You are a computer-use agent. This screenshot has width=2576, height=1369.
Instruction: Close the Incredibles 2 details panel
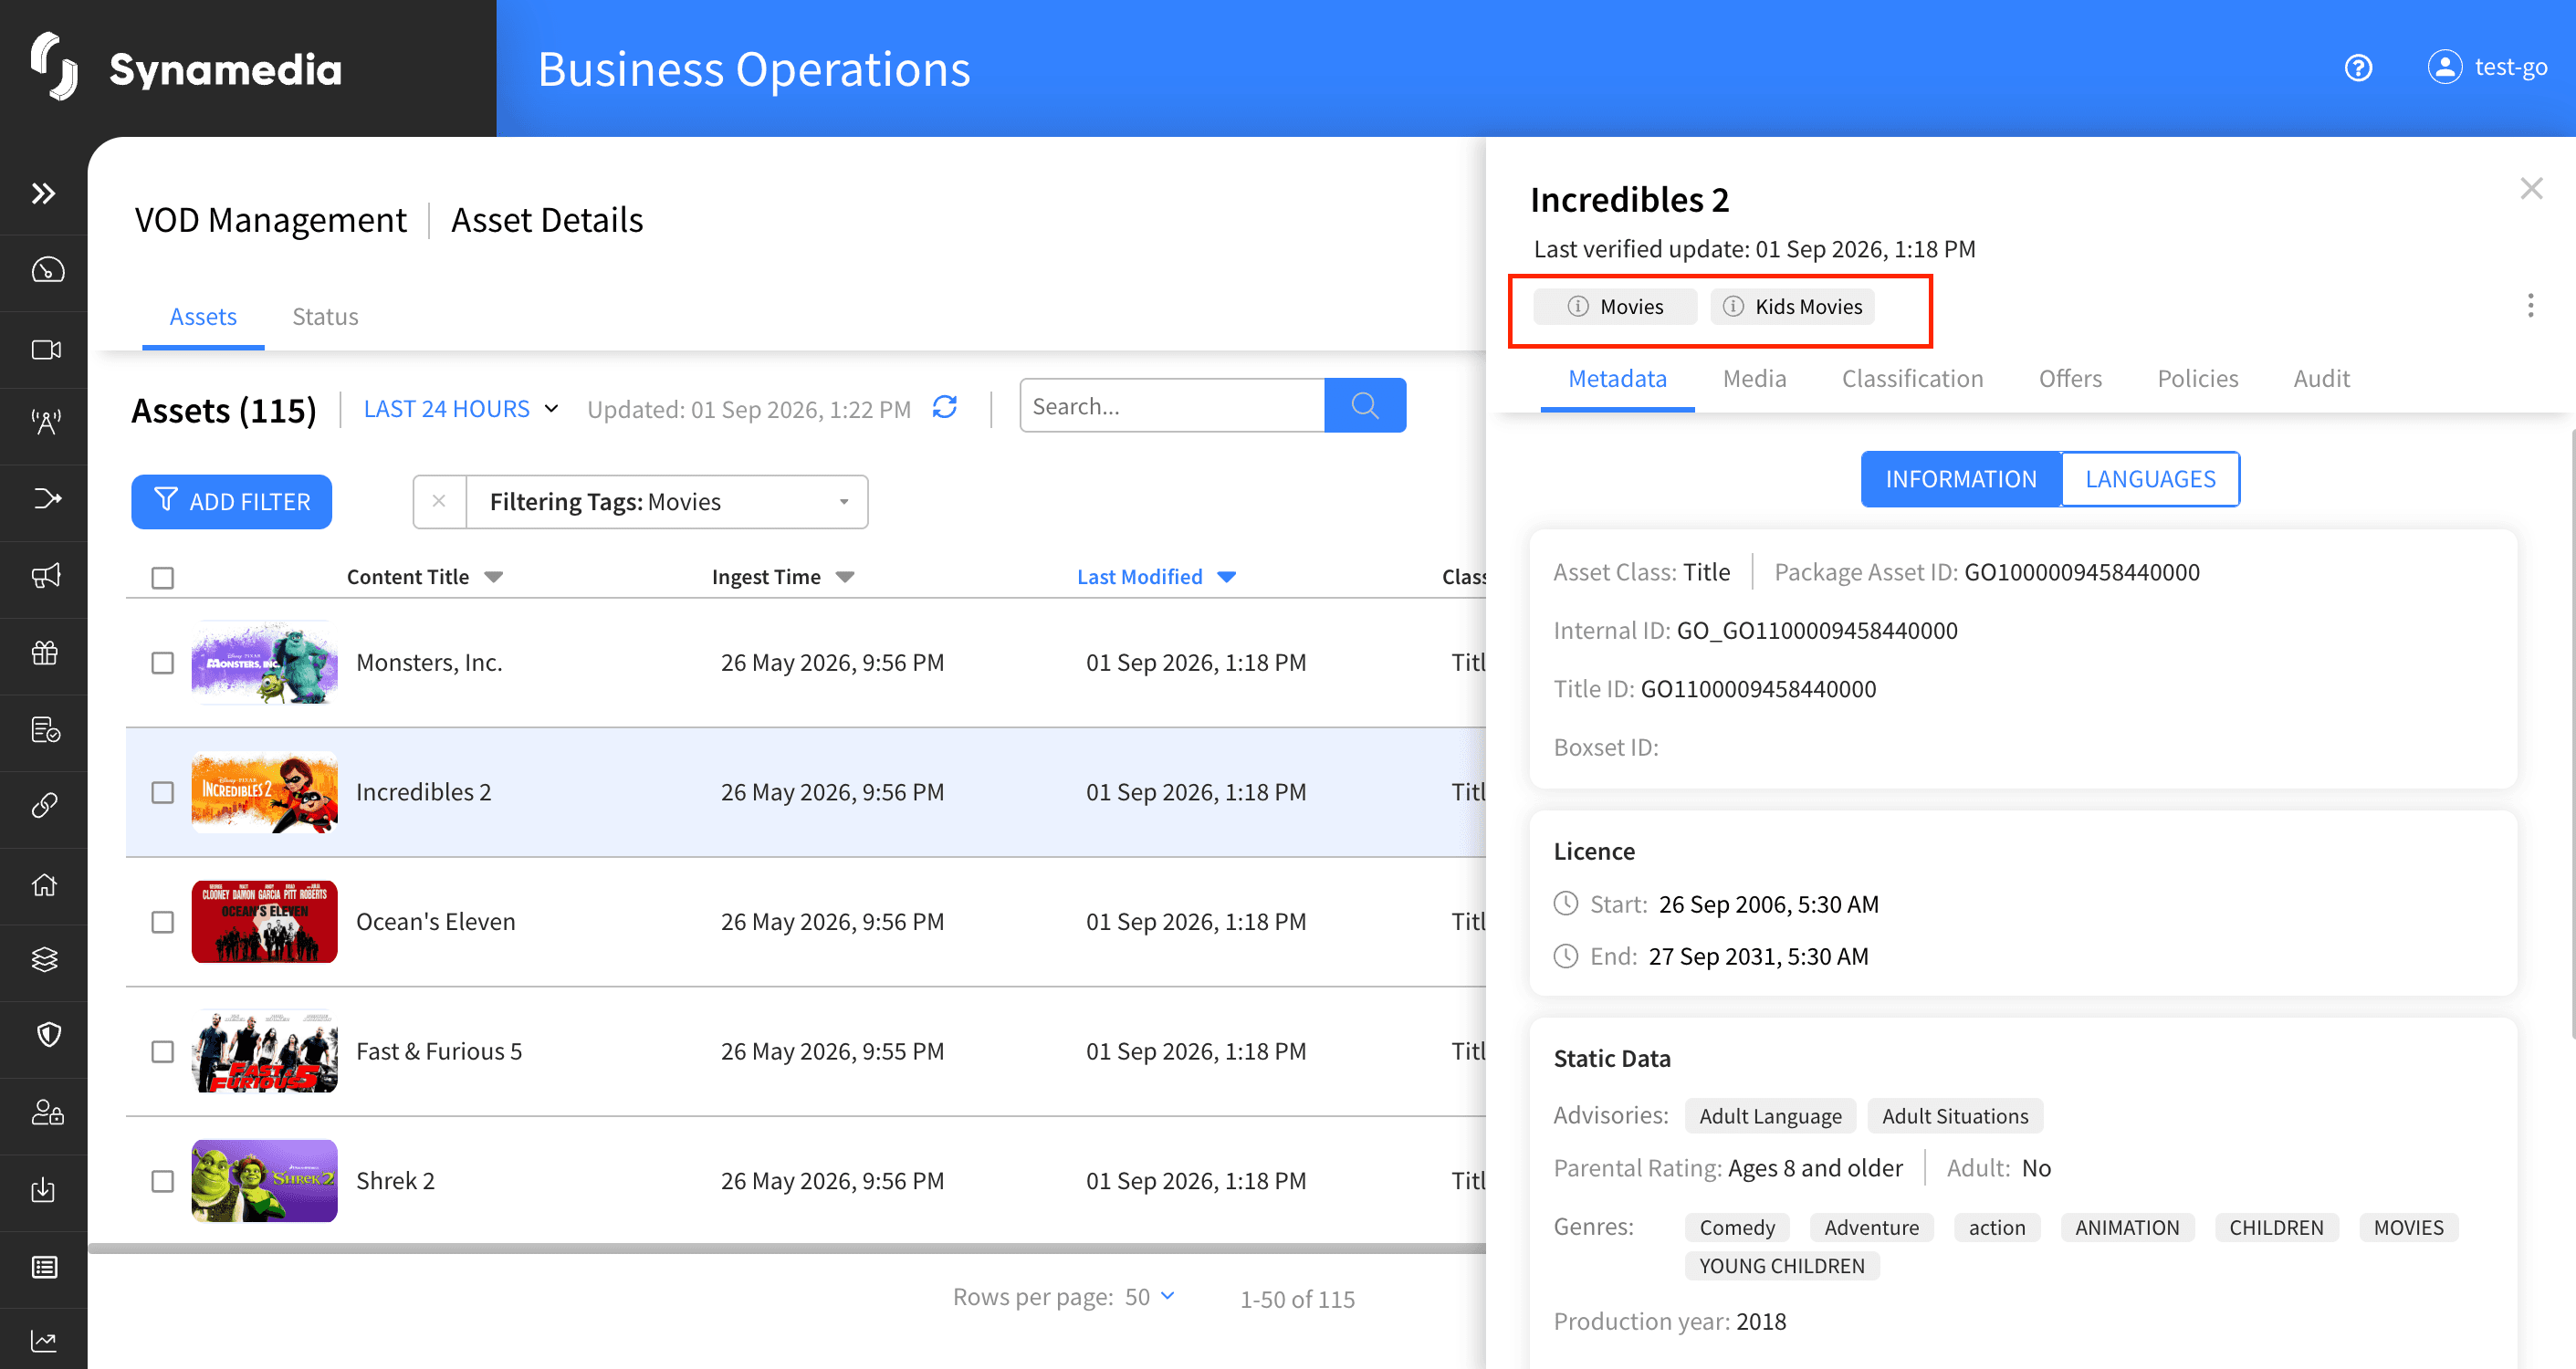tap(2531, 188)
